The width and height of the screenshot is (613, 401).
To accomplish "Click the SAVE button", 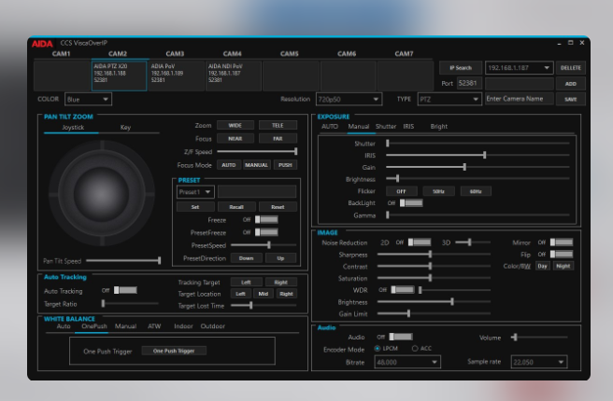I will (570, 99).
